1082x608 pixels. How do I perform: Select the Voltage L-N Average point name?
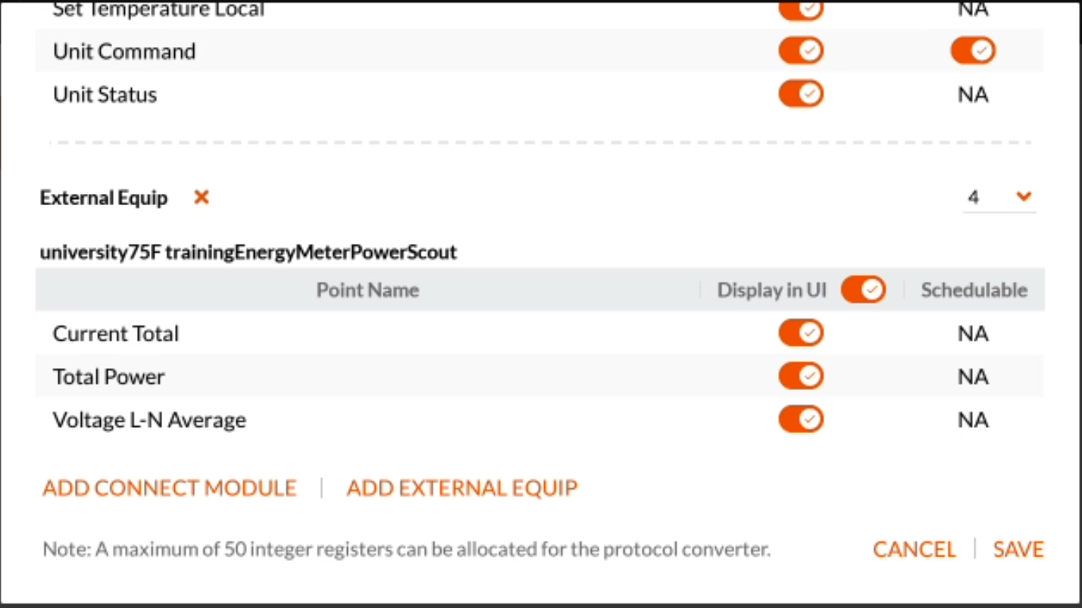tap(149, 420)
